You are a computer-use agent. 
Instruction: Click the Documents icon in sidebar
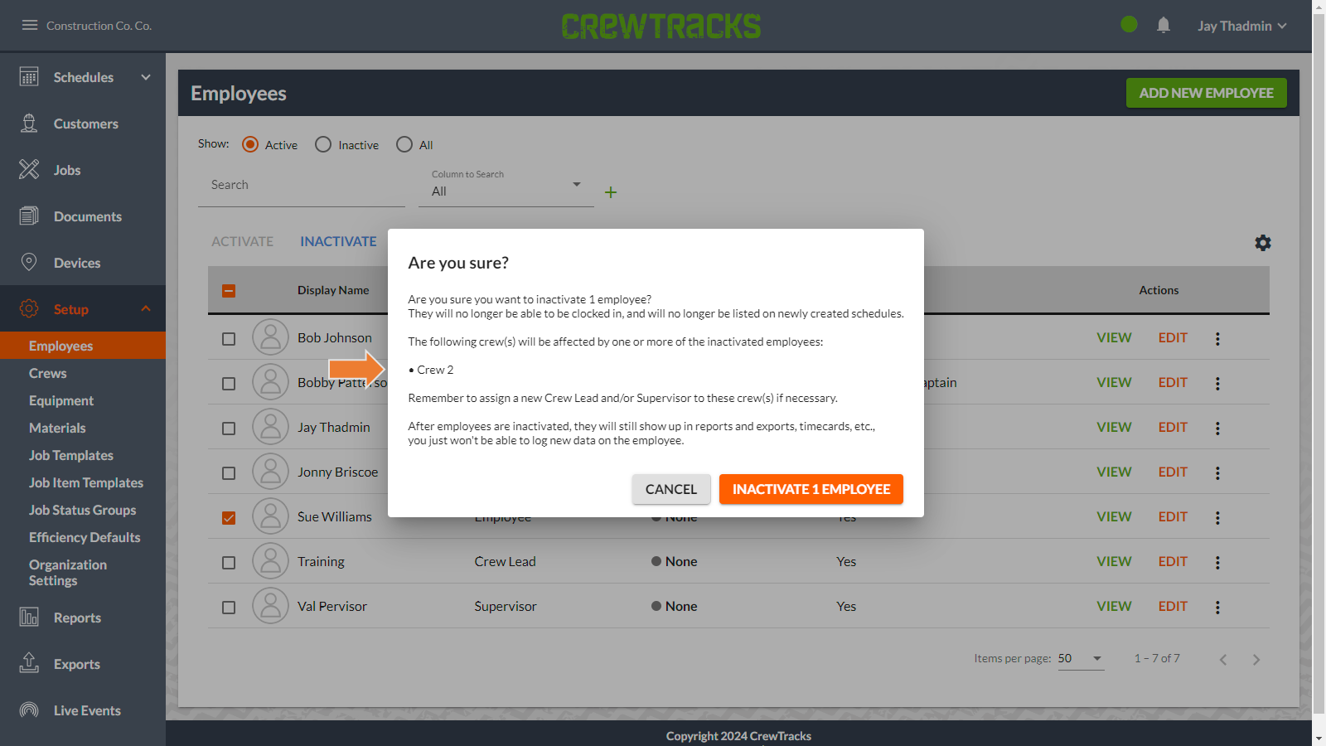coord(29,216)
